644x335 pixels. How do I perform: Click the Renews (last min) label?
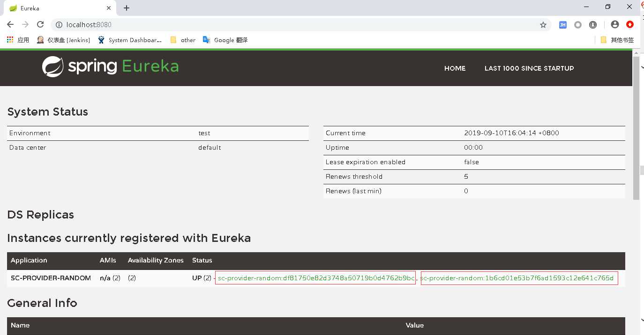tap(353, 191)
